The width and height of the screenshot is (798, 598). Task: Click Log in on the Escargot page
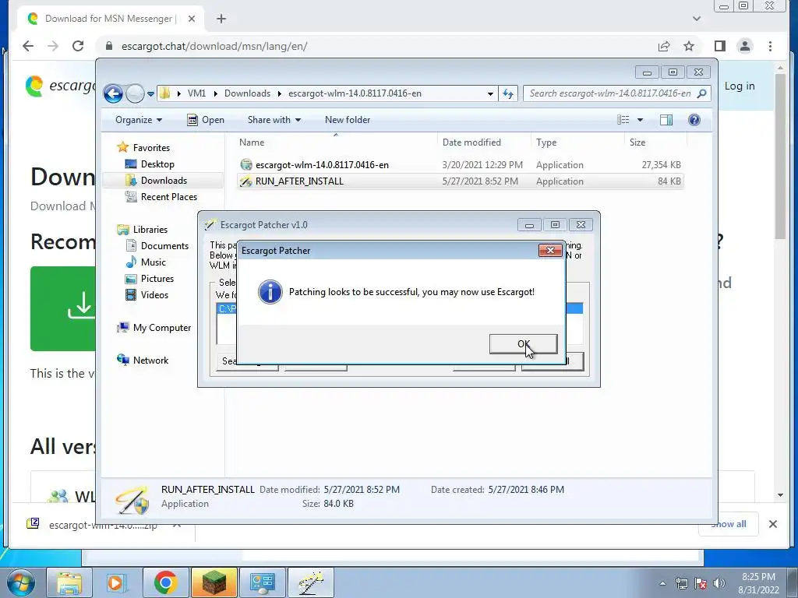739,86
